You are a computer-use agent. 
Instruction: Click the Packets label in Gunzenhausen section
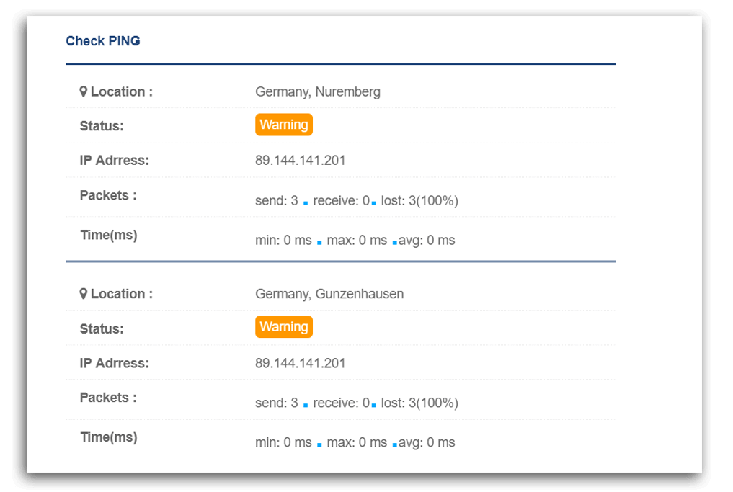[x=108, y=398]
